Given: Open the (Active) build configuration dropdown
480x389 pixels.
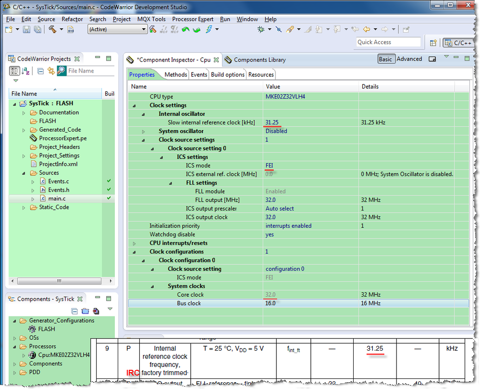Looking at the screenshot, I should 117,30.
